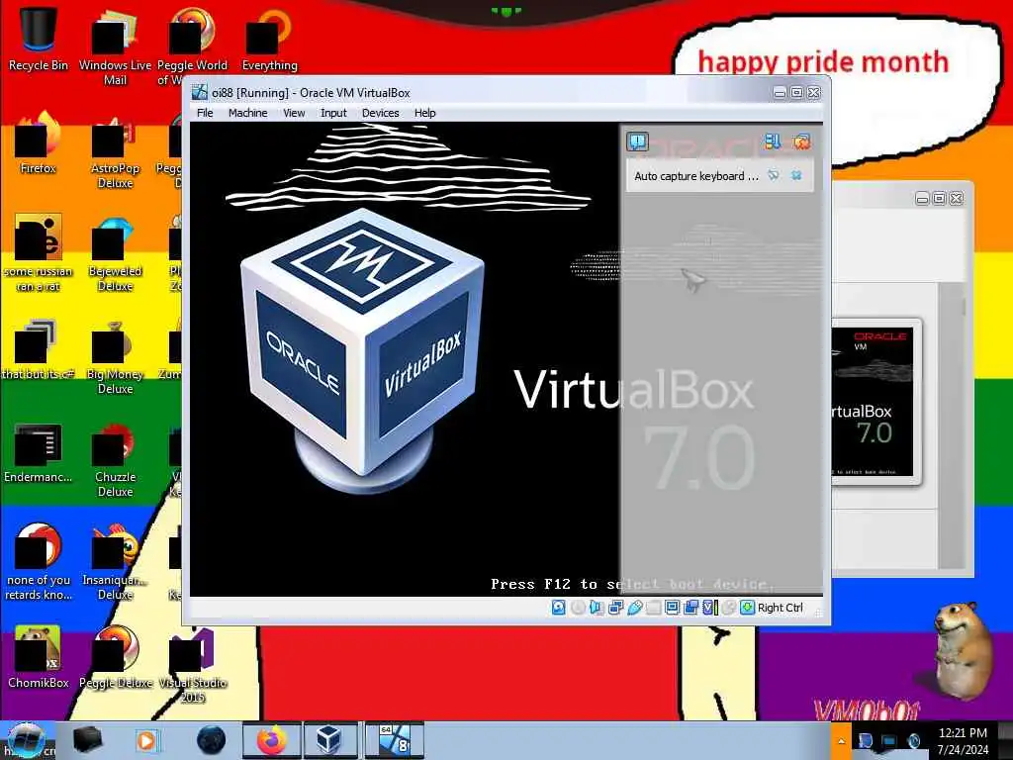The width and height of the screenshot is (1013, 760).
Task: Click the taskbar clock showing 12:21 PM
Action: (x=963, y=740)
